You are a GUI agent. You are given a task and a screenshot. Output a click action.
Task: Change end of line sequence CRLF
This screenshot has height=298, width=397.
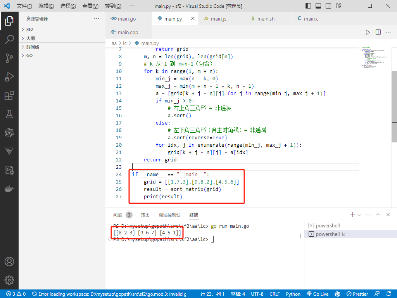(274, 294)
